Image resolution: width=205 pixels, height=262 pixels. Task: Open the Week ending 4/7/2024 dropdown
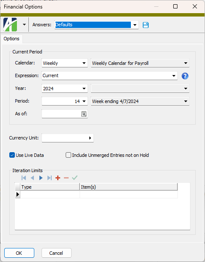[140, 101]
